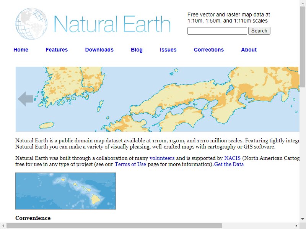The image size is (306, 229).
Task: Follow the volunteers link
Action: click(162, 158)
